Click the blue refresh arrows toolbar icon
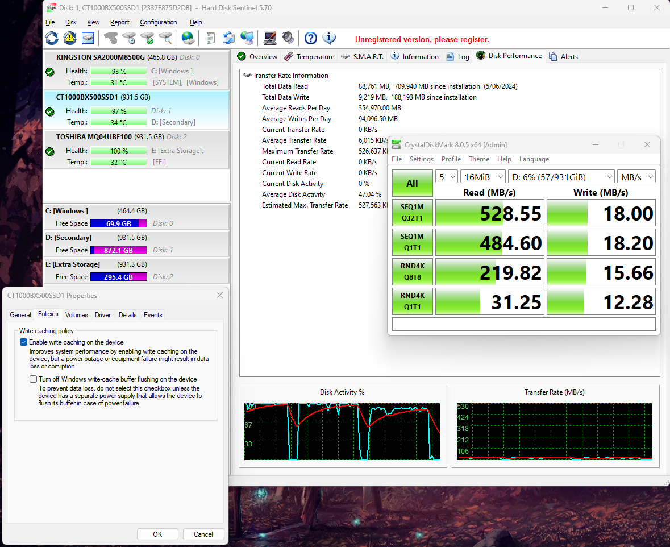Viewport: 670px width, 547px height. pos(52,38)
